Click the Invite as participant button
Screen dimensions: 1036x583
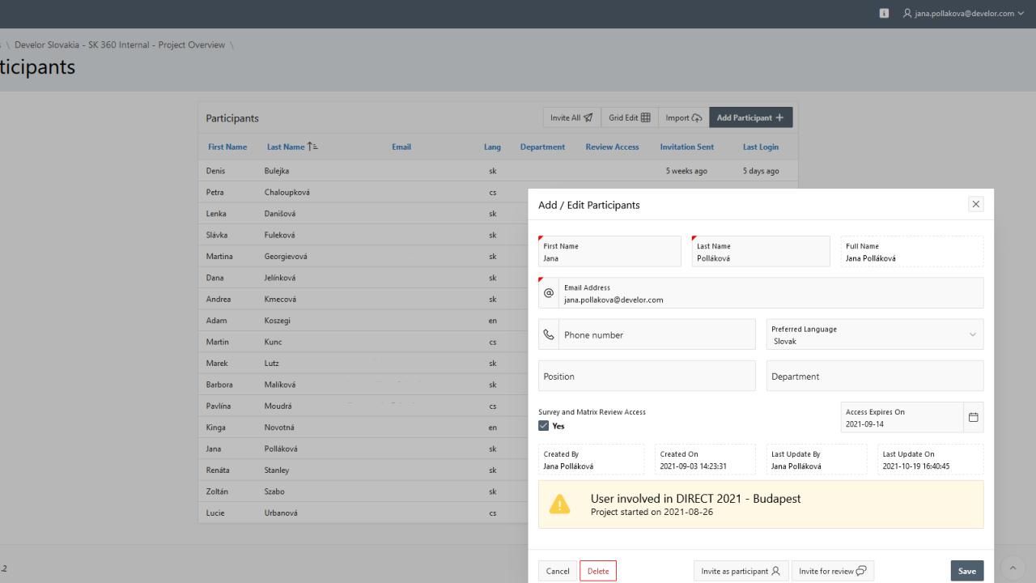[x=740, y=571]
